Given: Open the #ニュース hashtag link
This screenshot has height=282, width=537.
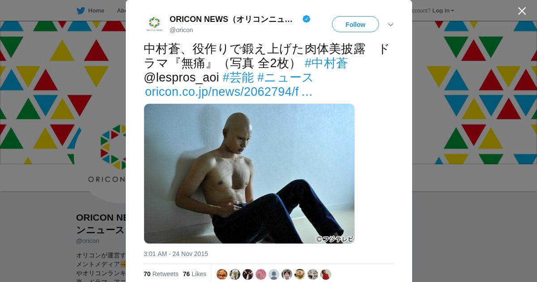Looking at the screenshot, I should click(x=286, y=77).
